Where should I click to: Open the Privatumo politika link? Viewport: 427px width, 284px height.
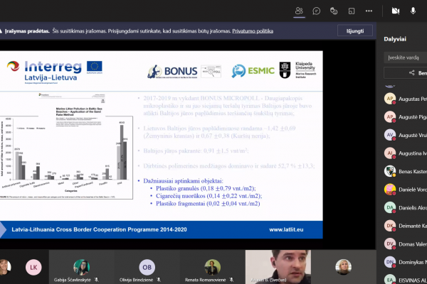coord(253,31)
